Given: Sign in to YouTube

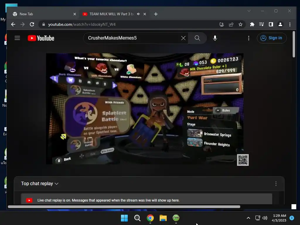Looking at the screenshot, I should (272, 38).
